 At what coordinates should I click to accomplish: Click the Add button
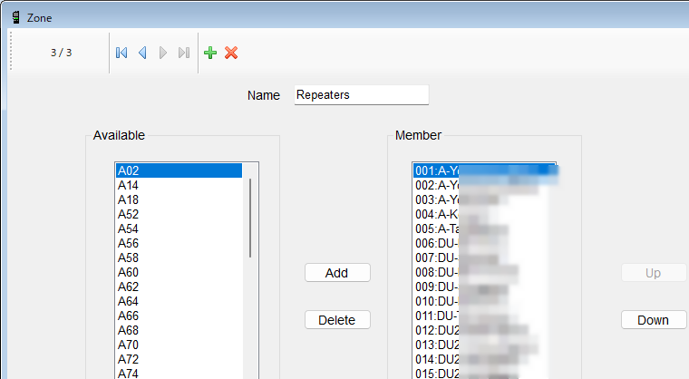337,273
